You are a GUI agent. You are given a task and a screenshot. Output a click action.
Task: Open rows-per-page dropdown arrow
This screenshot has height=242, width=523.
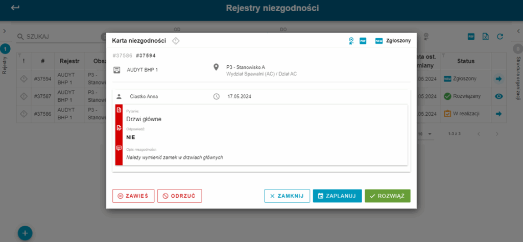430,133
